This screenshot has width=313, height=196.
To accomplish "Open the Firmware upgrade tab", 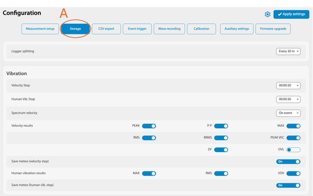I will [x=273, y=29].
